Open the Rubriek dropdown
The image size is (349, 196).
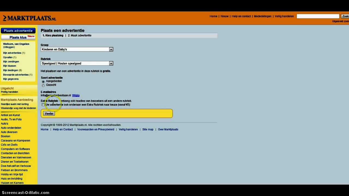pyautogui.click(x=77, y=63)
